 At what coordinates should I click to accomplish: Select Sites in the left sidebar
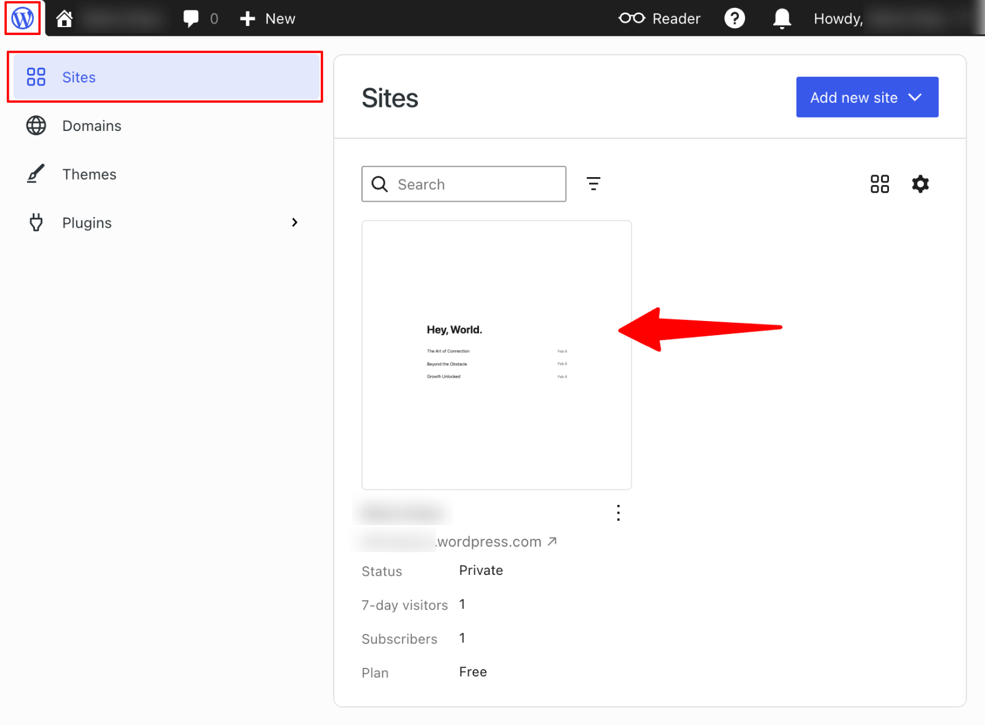79,77
